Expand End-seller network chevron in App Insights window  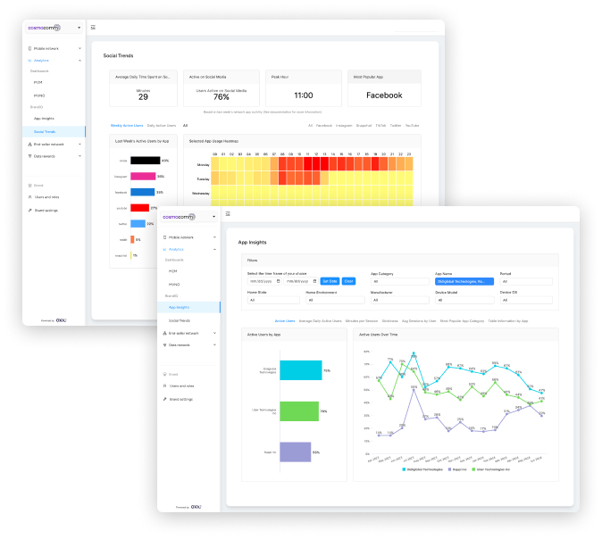[214, 333]
